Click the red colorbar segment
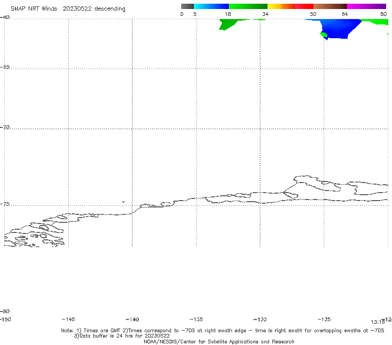Viewport: 392px width, 345px height. click(x=304, y=6)
